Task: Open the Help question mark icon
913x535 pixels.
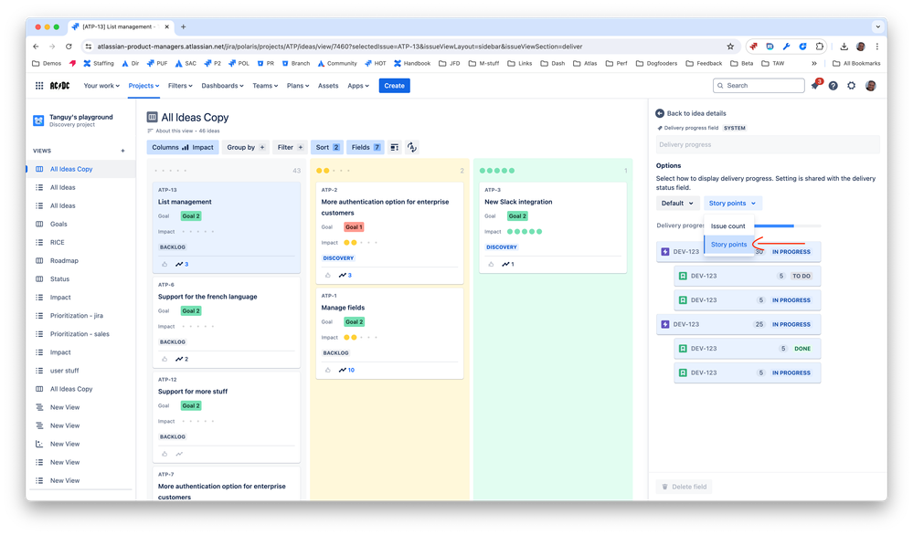Action: (x=833, y=86)
